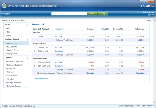The image size is (156, 108).
Task: Click About footer link
Action: (x=33, y=106)
